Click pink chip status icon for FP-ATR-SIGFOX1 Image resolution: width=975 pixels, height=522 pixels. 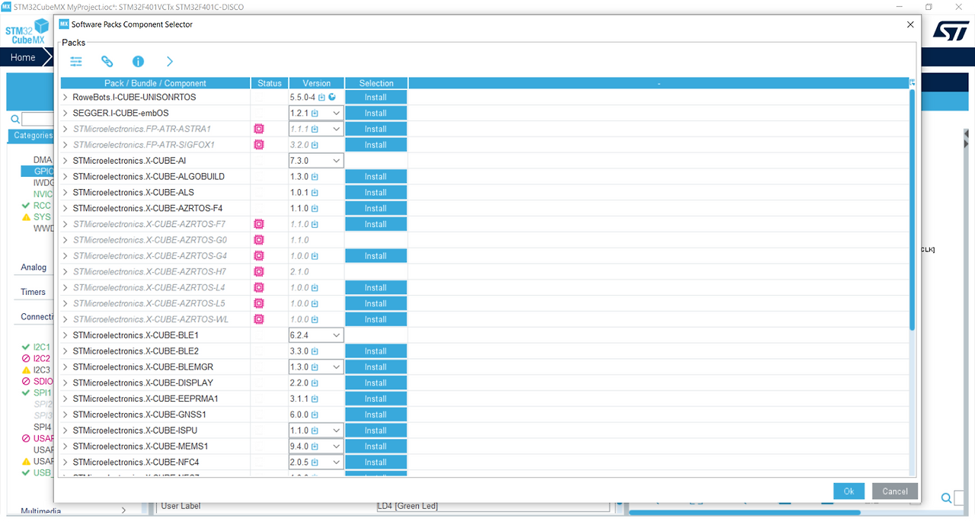point(259,145)
